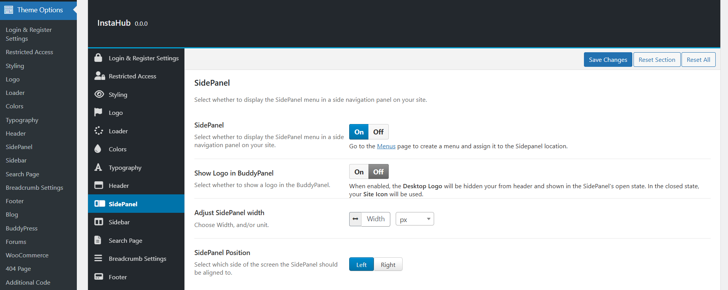Click the document icon beside Search Page
728x290 pixels.
point(98,240)
